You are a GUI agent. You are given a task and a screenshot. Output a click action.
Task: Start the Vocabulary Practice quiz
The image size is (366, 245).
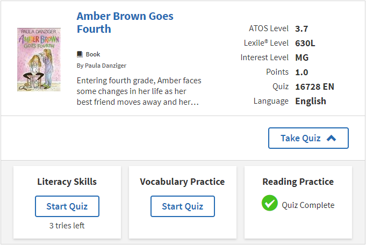pos(183,206)
